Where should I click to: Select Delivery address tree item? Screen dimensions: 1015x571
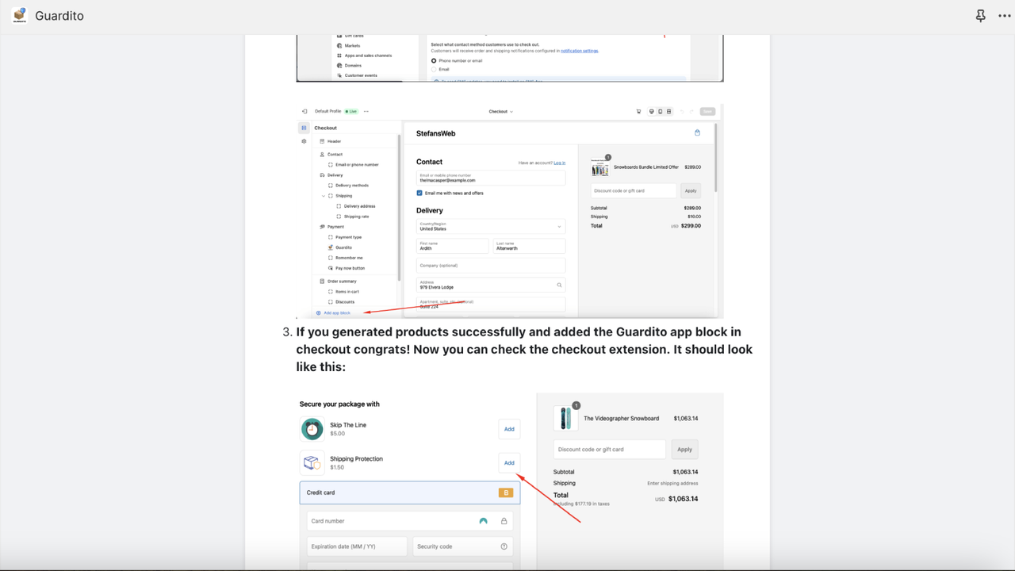[x=359, y=206]
